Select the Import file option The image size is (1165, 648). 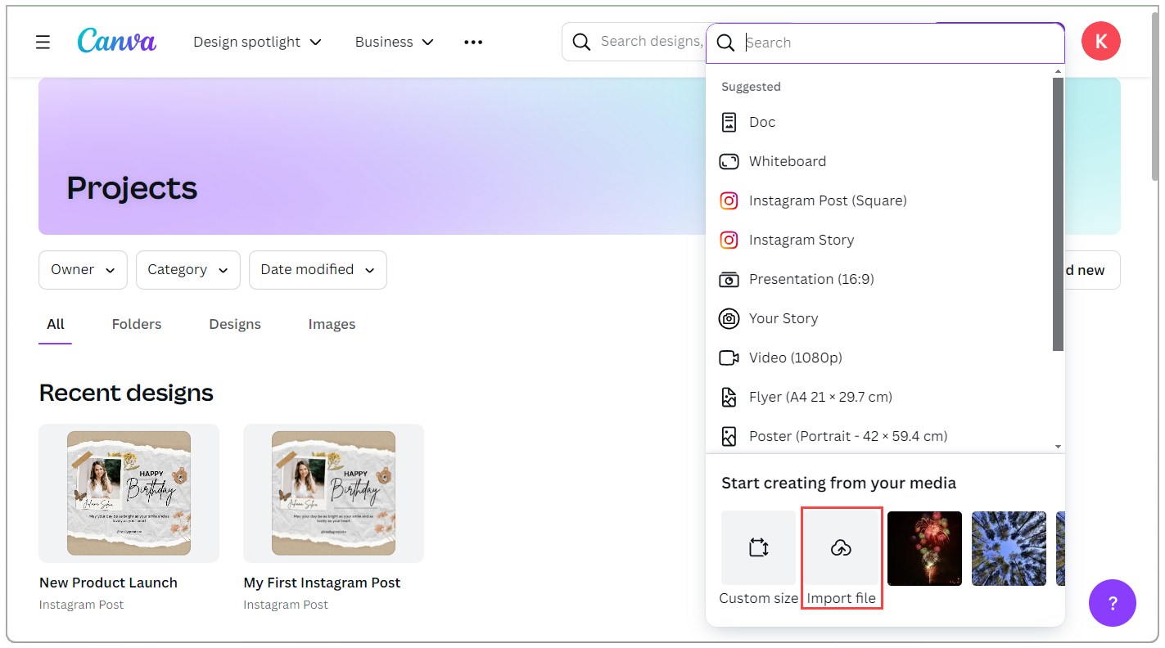[x=842, y=548]
